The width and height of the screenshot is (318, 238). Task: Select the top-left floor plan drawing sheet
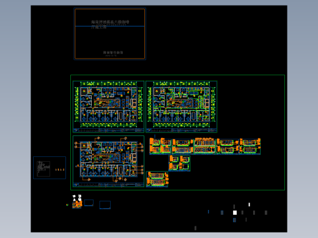(108, 107)
